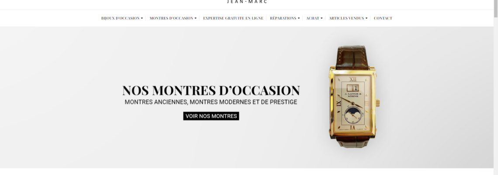498x175 pixels.
Task: Go to the Contact page
Action: tap(383, 18)
